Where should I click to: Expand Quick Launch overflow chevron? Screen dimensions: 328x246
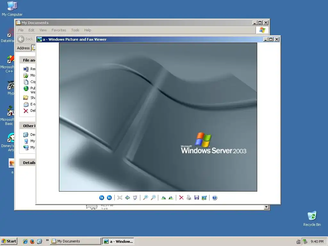tap(47, 240)
